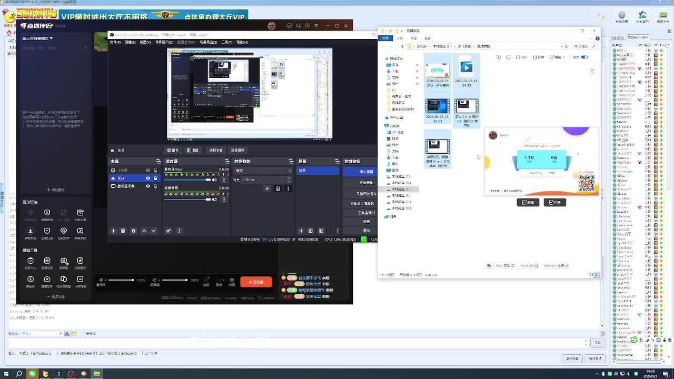Screen dimensions: 674x379
Task: Mute the desktop audio speaker icon
Action: (214, 200)
